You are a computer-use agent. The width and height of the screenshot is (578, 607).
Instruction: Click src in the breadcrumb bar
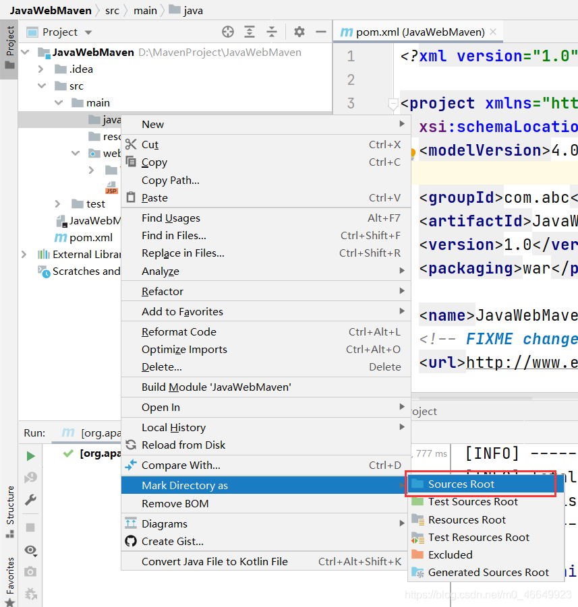(112, 11)
